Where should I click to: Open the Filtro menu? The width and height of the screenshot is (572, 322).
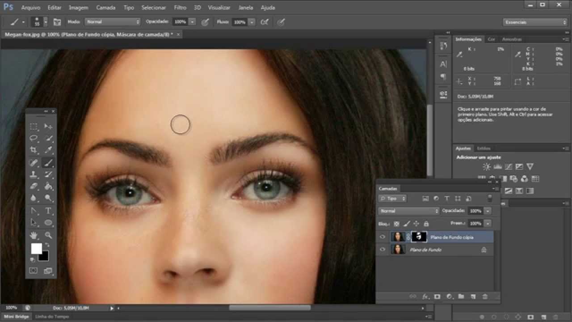[x=180, y=8]
